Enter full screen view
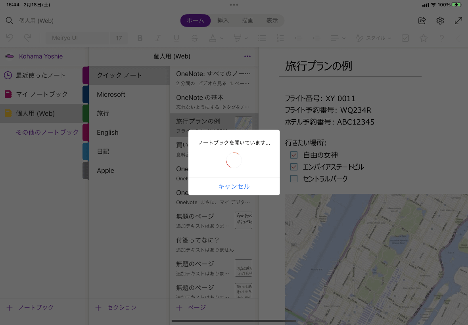Screen dimensions: 468x325 coord(458,21)
